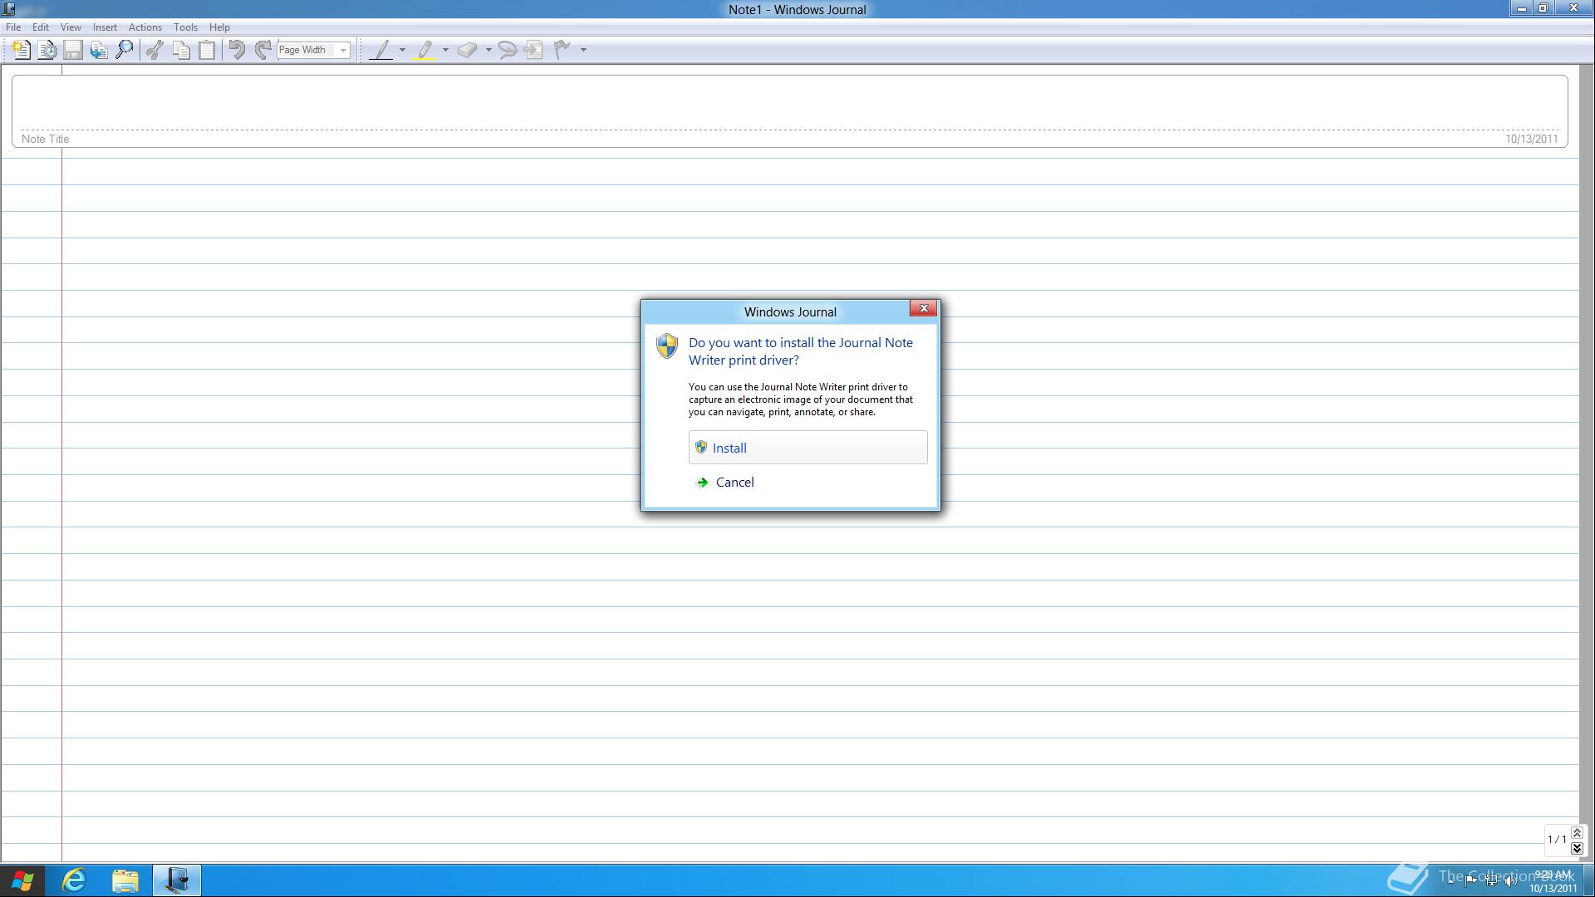The height and width of the screenshot is (897, 1595).
Task: Click the Import toolbar icon
Action: point(99,50)
